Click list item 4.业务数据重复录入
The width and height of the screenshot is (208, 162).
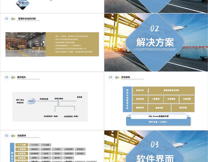(68, 45)
